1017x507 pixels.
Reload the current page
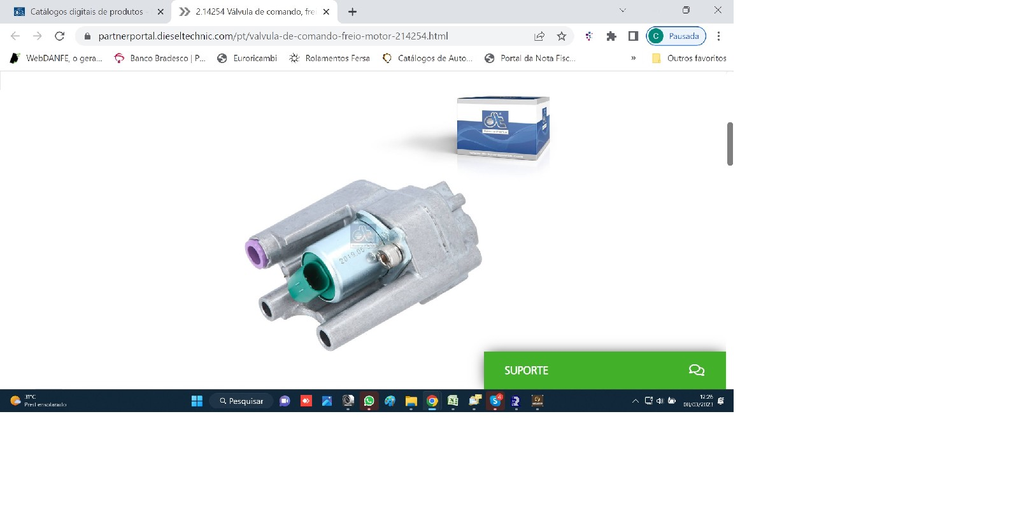(59, 36)
